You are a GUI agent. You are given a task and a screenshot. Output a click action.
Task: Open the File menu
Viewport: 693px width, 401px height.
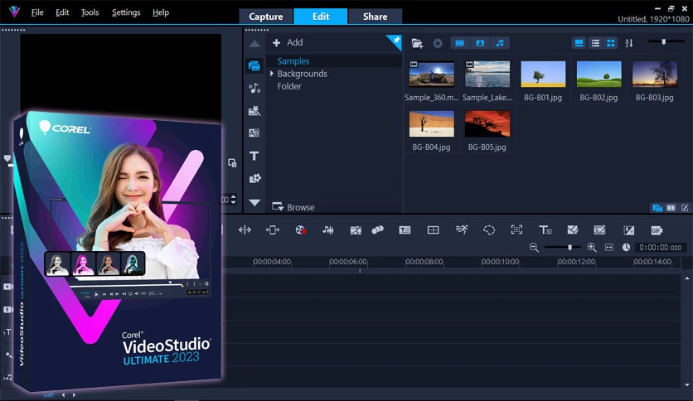37,12
